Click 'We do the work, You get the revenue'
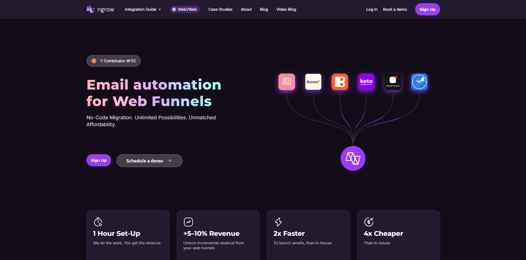The image size is (526, 260). tap(127, 243)
